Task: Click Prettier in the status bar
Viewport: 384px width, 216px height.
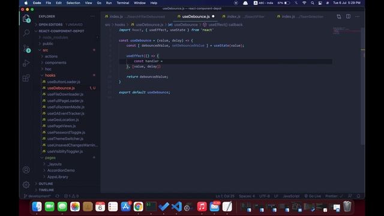Action: (334, 196)
